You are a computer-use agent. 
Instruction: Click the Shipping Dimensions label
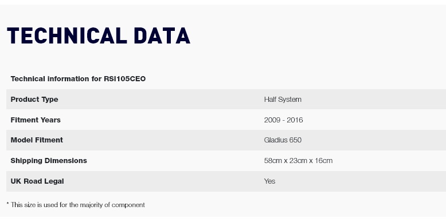click(49, 161)
